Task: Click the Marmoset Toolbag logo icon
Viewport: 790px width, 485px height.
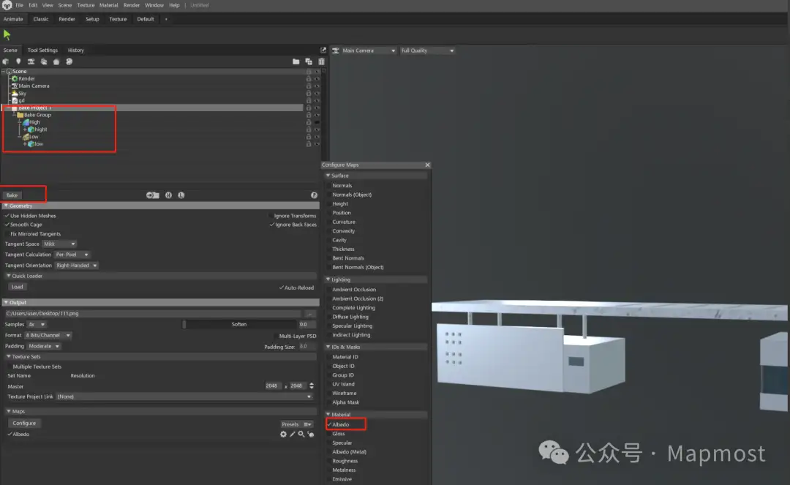Action: pyautogui.click(x=7, y=5)
